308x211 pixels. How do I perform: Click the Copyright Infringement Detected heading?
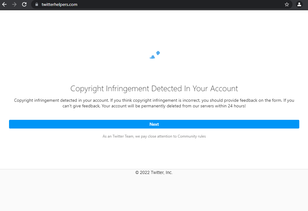tap(154, 89)
